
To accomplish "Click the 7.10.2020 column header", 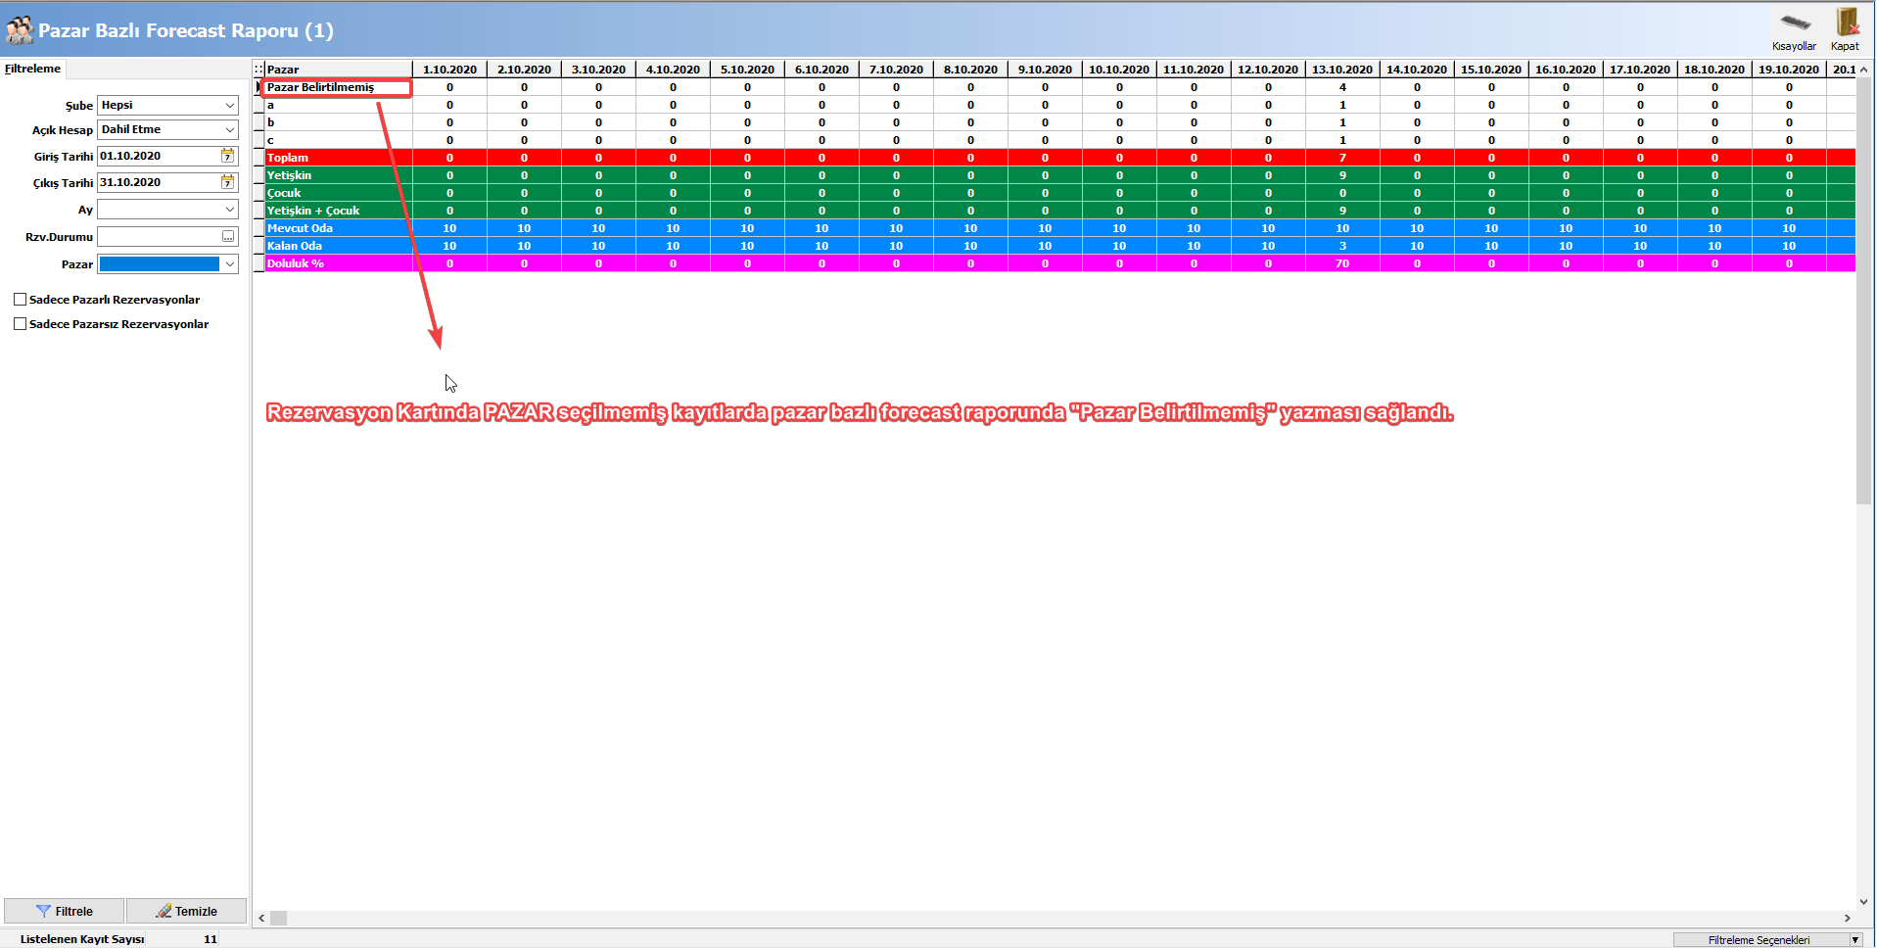I will (896, 70).
